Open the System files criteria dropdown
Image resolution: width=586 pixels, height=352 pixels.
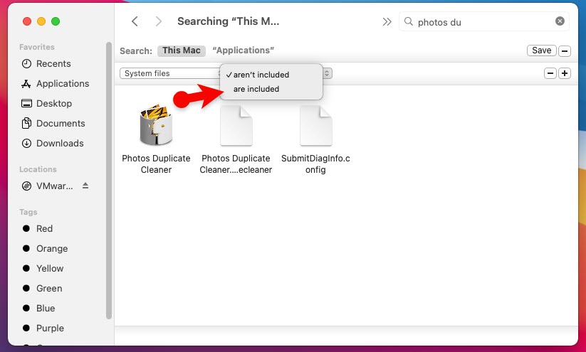coord(171,73)
